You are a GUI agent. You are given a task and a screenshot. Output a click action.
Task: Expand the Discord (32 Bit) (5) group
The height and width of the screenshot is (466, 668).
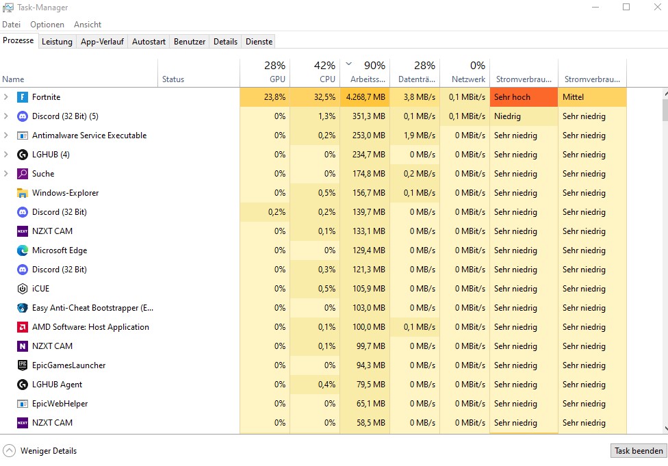pos(6,116)
